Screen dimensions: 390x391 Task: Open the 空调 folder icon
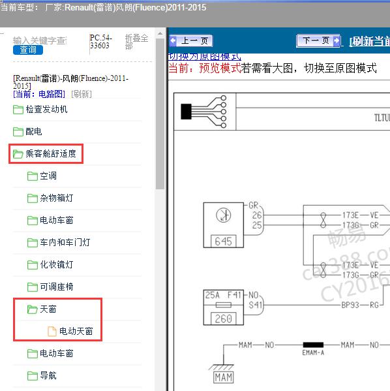pyautogui.click(x=33, y=176)
